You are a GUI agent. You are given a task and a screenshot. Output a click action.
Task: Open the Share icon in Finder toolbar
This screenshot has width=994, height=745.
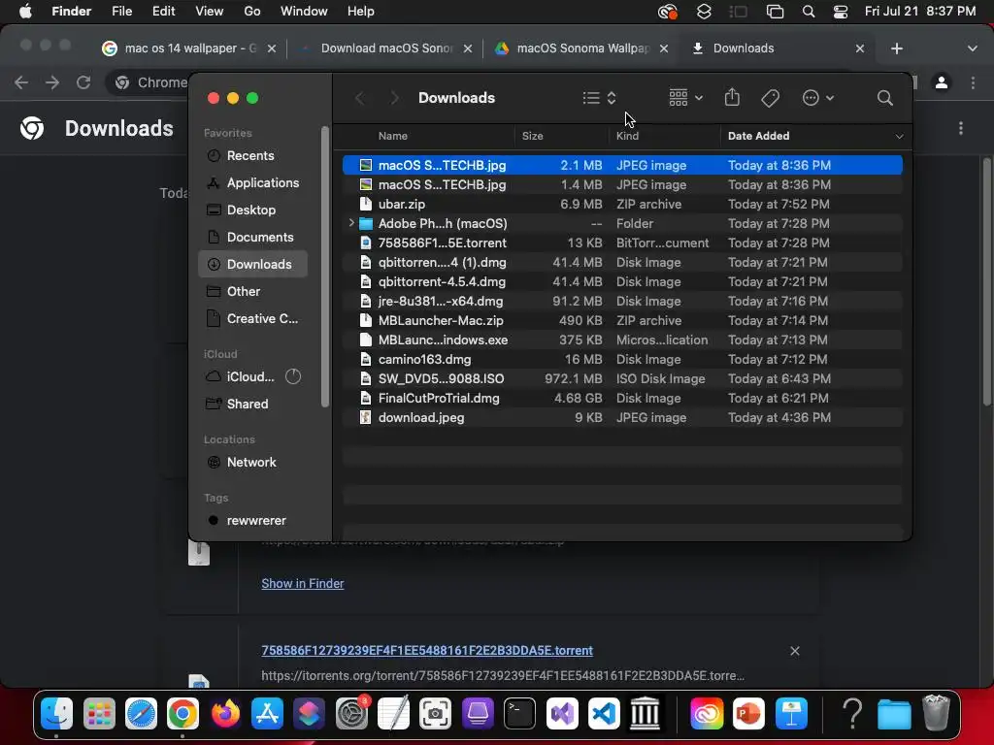click(x=732, y=98)
